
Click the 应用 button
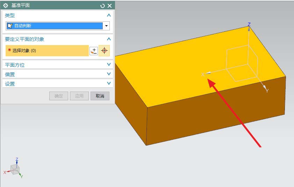[79, 96]
